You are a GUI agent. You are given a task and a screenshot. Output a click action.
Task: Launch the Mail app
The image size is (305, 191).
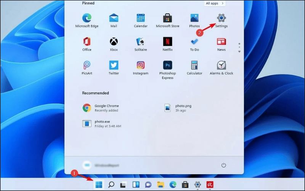(114, 18)
